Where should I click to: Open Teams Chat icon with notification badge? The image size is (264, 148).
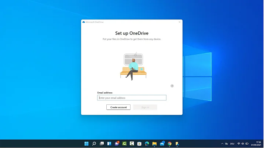(117, 143)
